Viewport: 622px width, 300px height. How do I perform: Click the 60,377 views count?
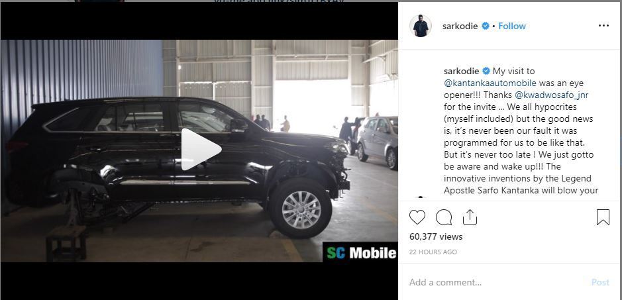tap(436, 237)
